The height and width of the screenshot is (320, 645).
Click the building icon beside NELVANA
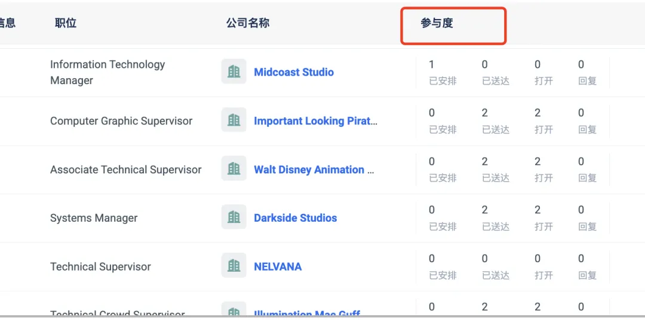(234, 266)
